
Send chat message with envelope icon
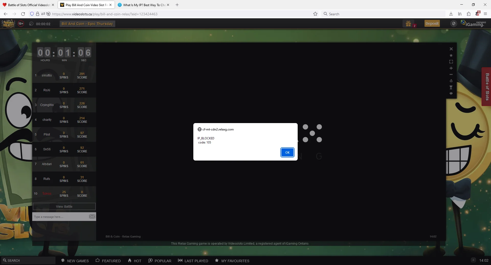(92, 217)
